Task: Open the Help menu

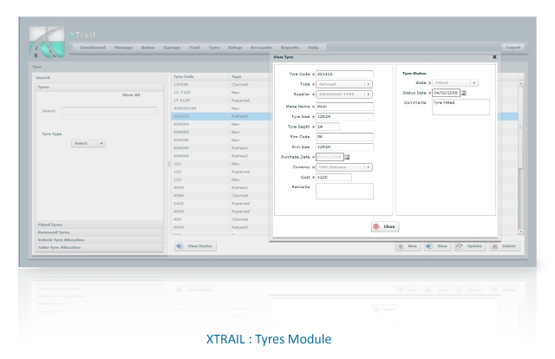Action: coord(313,48)
